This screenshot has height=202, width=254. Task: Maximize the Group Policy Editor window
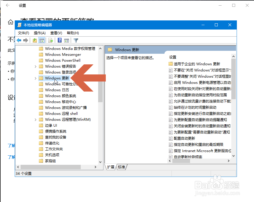point(216,25)
